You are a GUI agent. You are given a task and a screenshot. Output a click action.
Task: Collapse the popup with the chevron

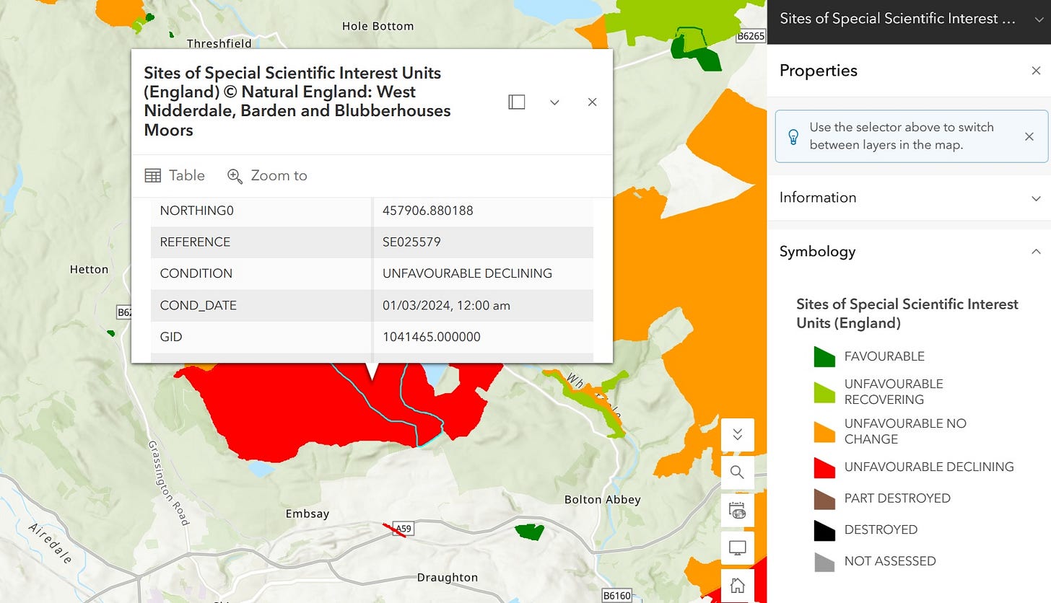click(x=554, y=102)
